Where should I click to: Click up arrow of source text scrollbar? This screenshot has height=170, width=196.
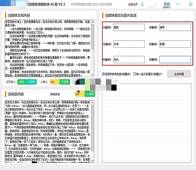click(x=92, y=22)
